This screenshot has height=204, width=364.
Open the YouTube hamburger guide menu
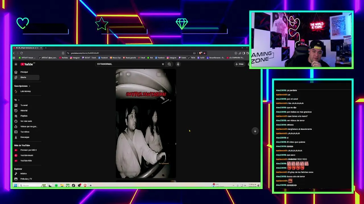[16, 64]
